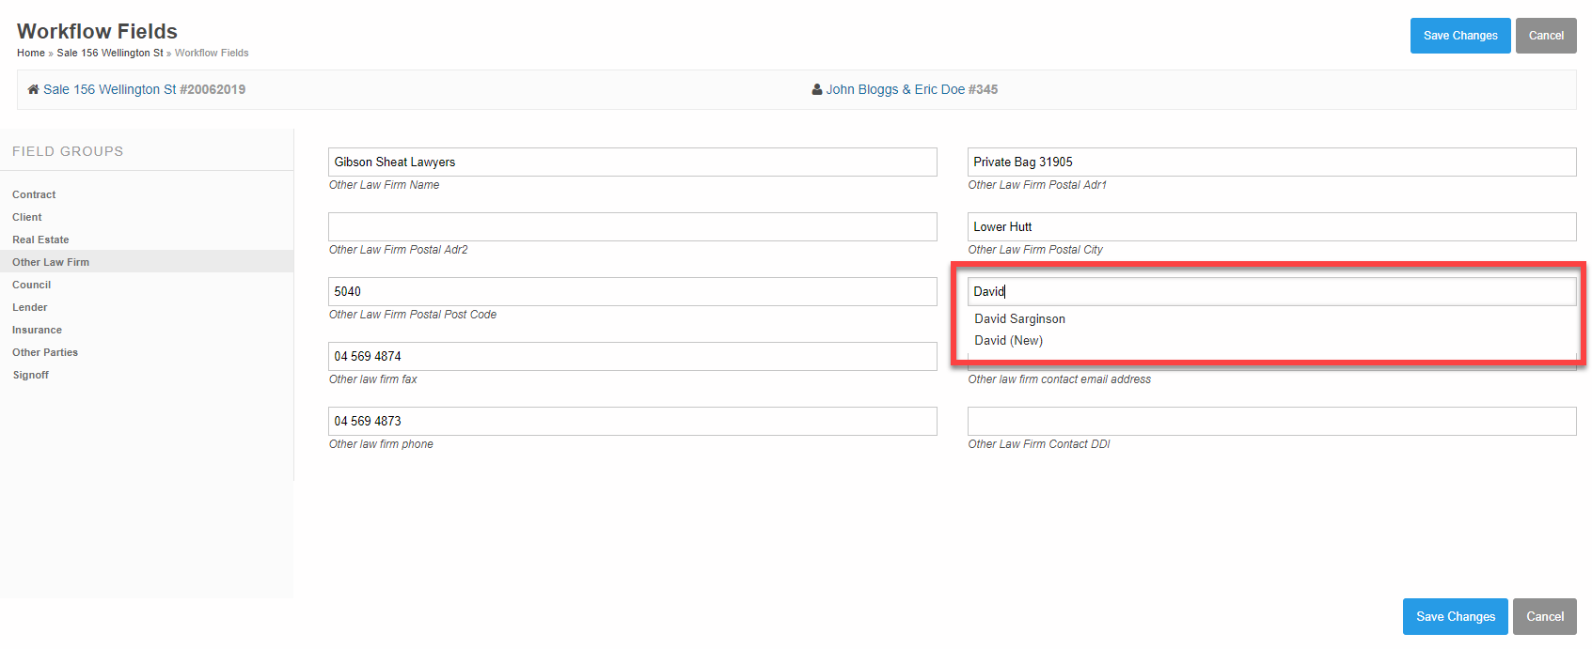
Task: Show the Insurance field group
Action: (38, 330)
